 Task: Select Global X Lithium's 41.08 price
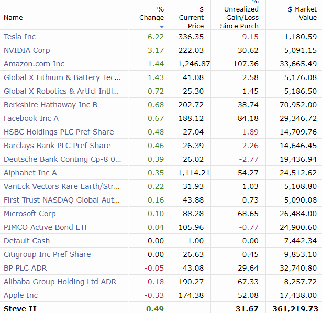pos(193,77)
